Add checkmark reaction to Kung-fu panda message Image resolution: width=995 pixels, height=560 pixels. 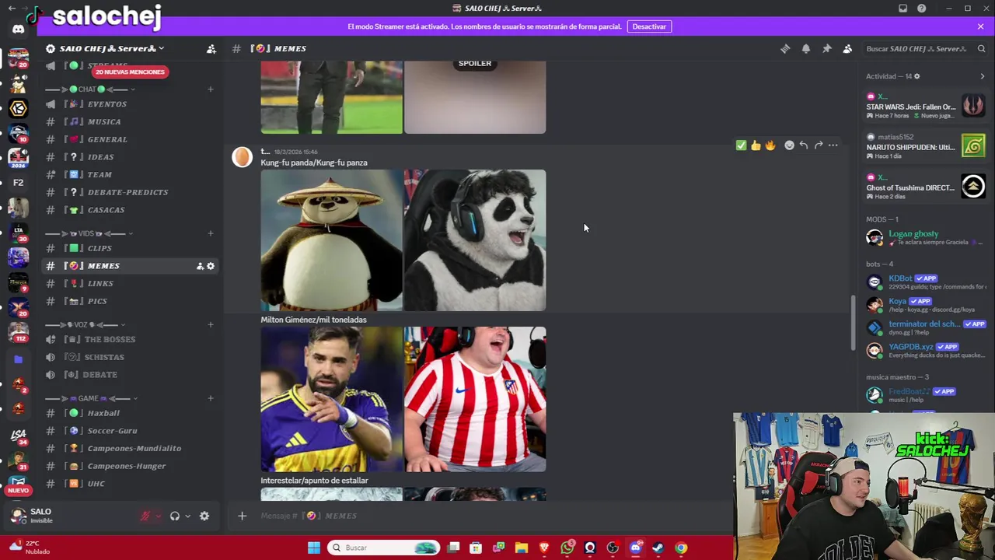click(x=741, y=145)
